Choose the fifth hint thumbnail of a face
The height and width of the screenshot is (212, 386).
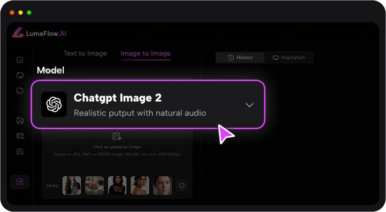click(x=162, y=185)
